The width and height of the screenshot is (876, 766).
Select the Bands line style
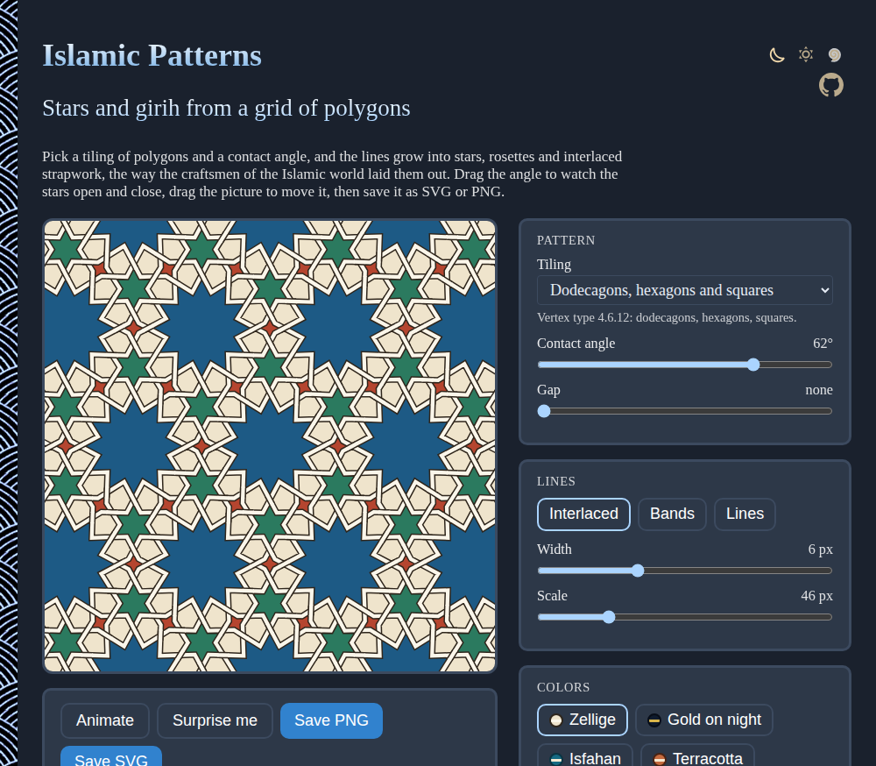pyautogui.click(x=672, y=514)
